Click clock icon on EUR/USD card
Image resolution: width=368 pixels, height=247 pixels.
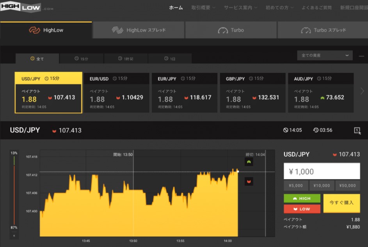coord(114,79)
